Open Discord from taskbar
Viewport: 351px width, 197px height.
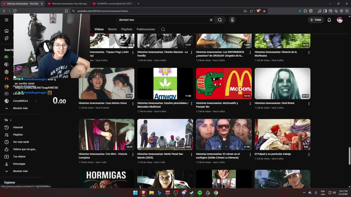(184, 193)
